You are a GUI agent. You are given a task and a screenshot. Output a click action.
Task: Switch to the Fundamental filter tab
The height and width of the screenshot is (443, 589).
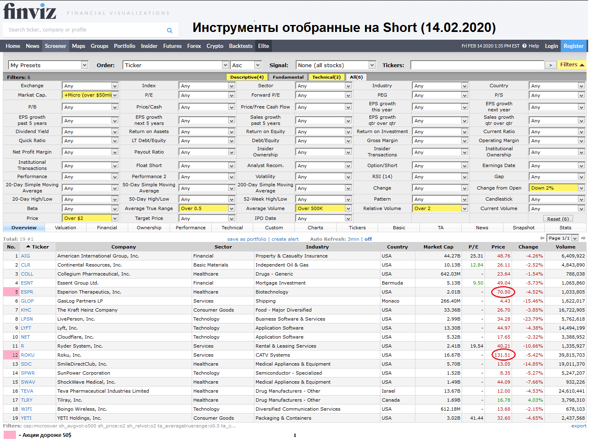coord(288,77)
